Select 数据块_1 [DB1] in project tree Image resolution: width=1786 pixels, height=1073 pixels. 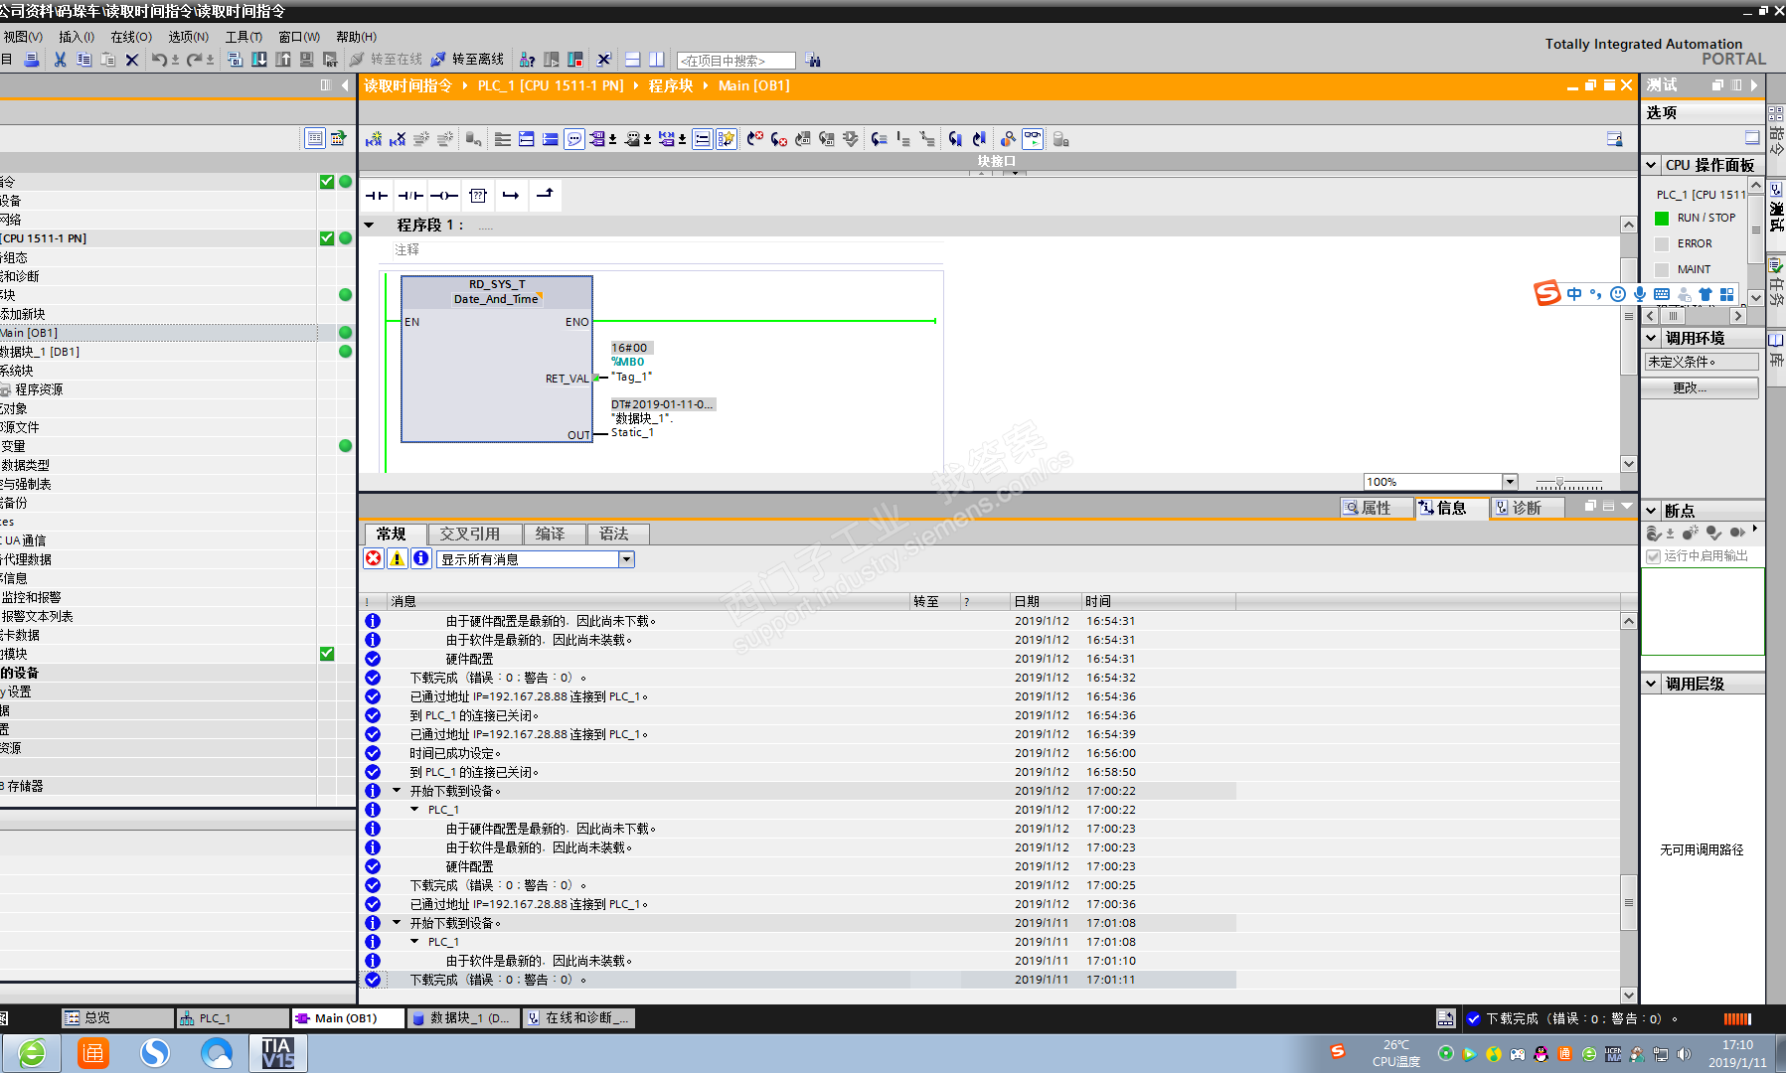tap(159, 352)
